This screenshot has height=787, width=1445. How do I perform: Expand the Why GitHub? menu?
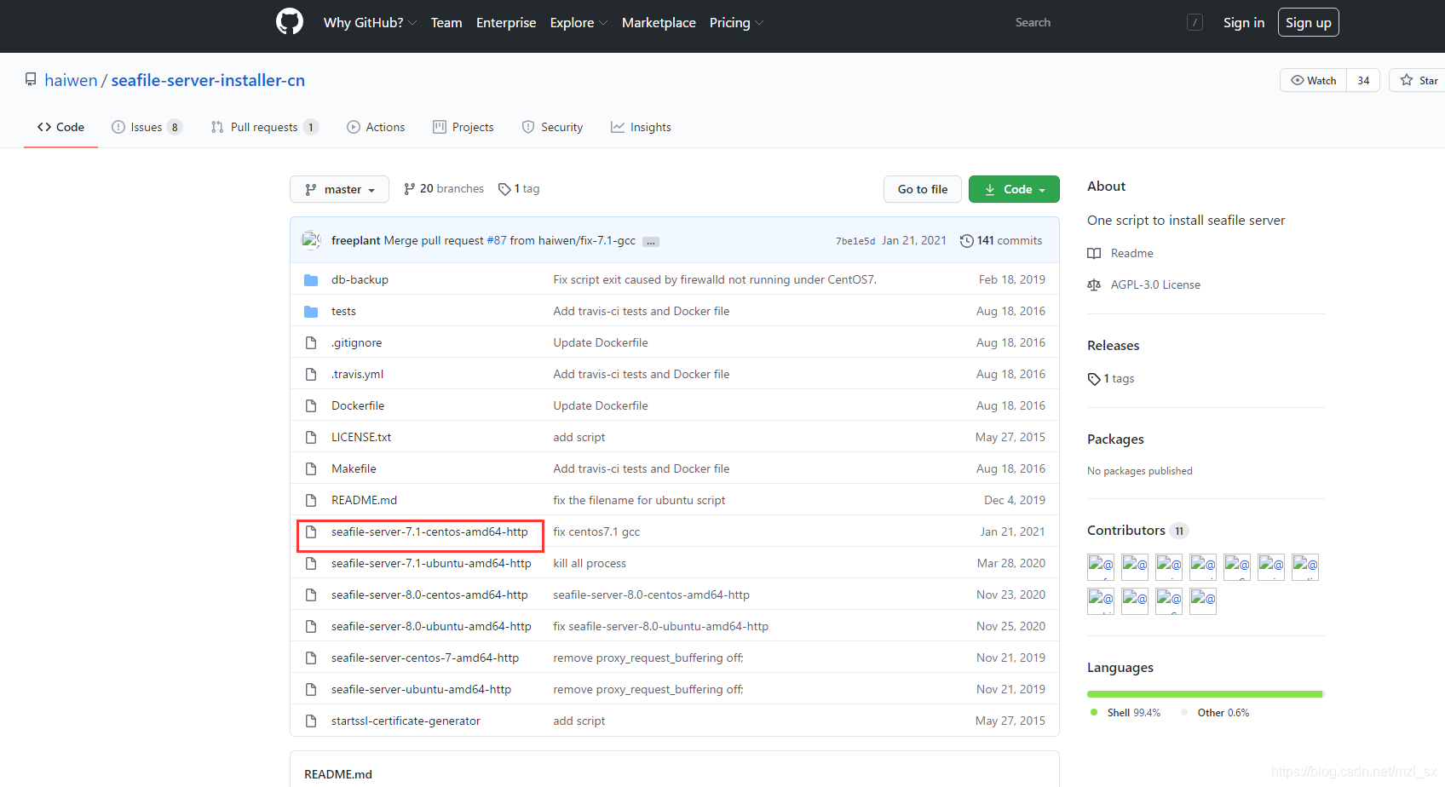[370, 23]
